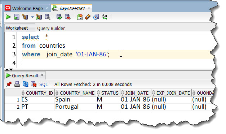The image size is (226, 134).
Task: Click the QUONDA column header
Action: 203,93
